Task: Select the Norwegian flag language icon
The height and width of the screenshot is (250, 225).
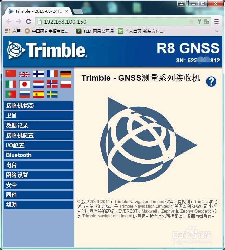Action: pos(52,84)
